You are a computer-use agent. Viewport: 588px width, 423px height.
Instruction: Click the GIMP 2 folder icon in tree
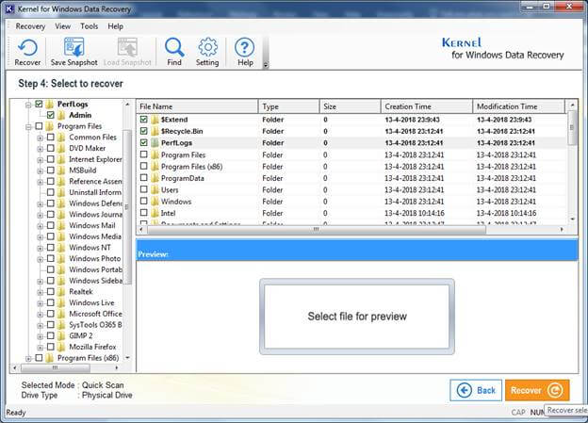coord(61,335)
